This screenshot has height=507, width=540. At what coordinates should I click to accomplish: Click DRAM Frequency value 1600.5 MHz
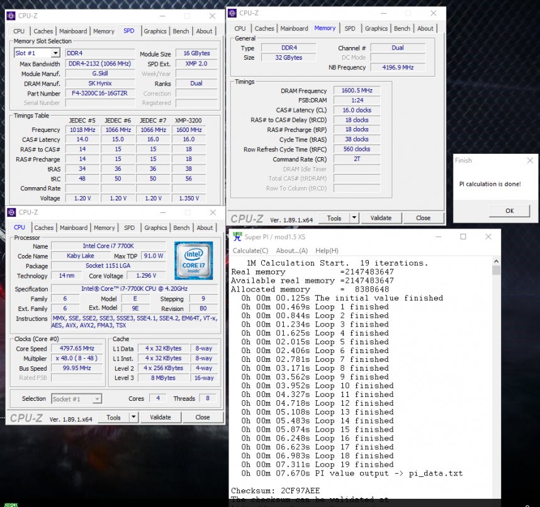click(x=357, y=90)
